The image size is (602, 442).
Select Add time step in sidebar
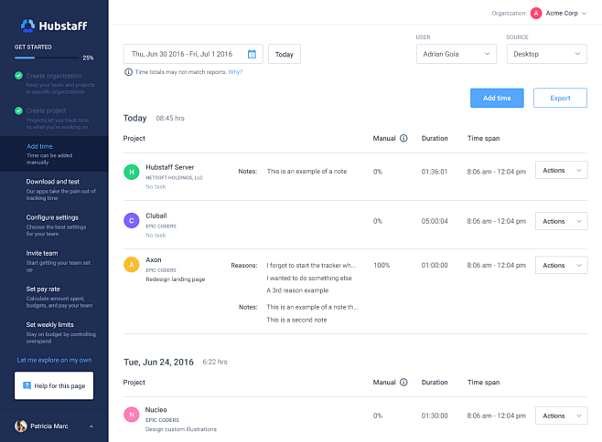54,153
